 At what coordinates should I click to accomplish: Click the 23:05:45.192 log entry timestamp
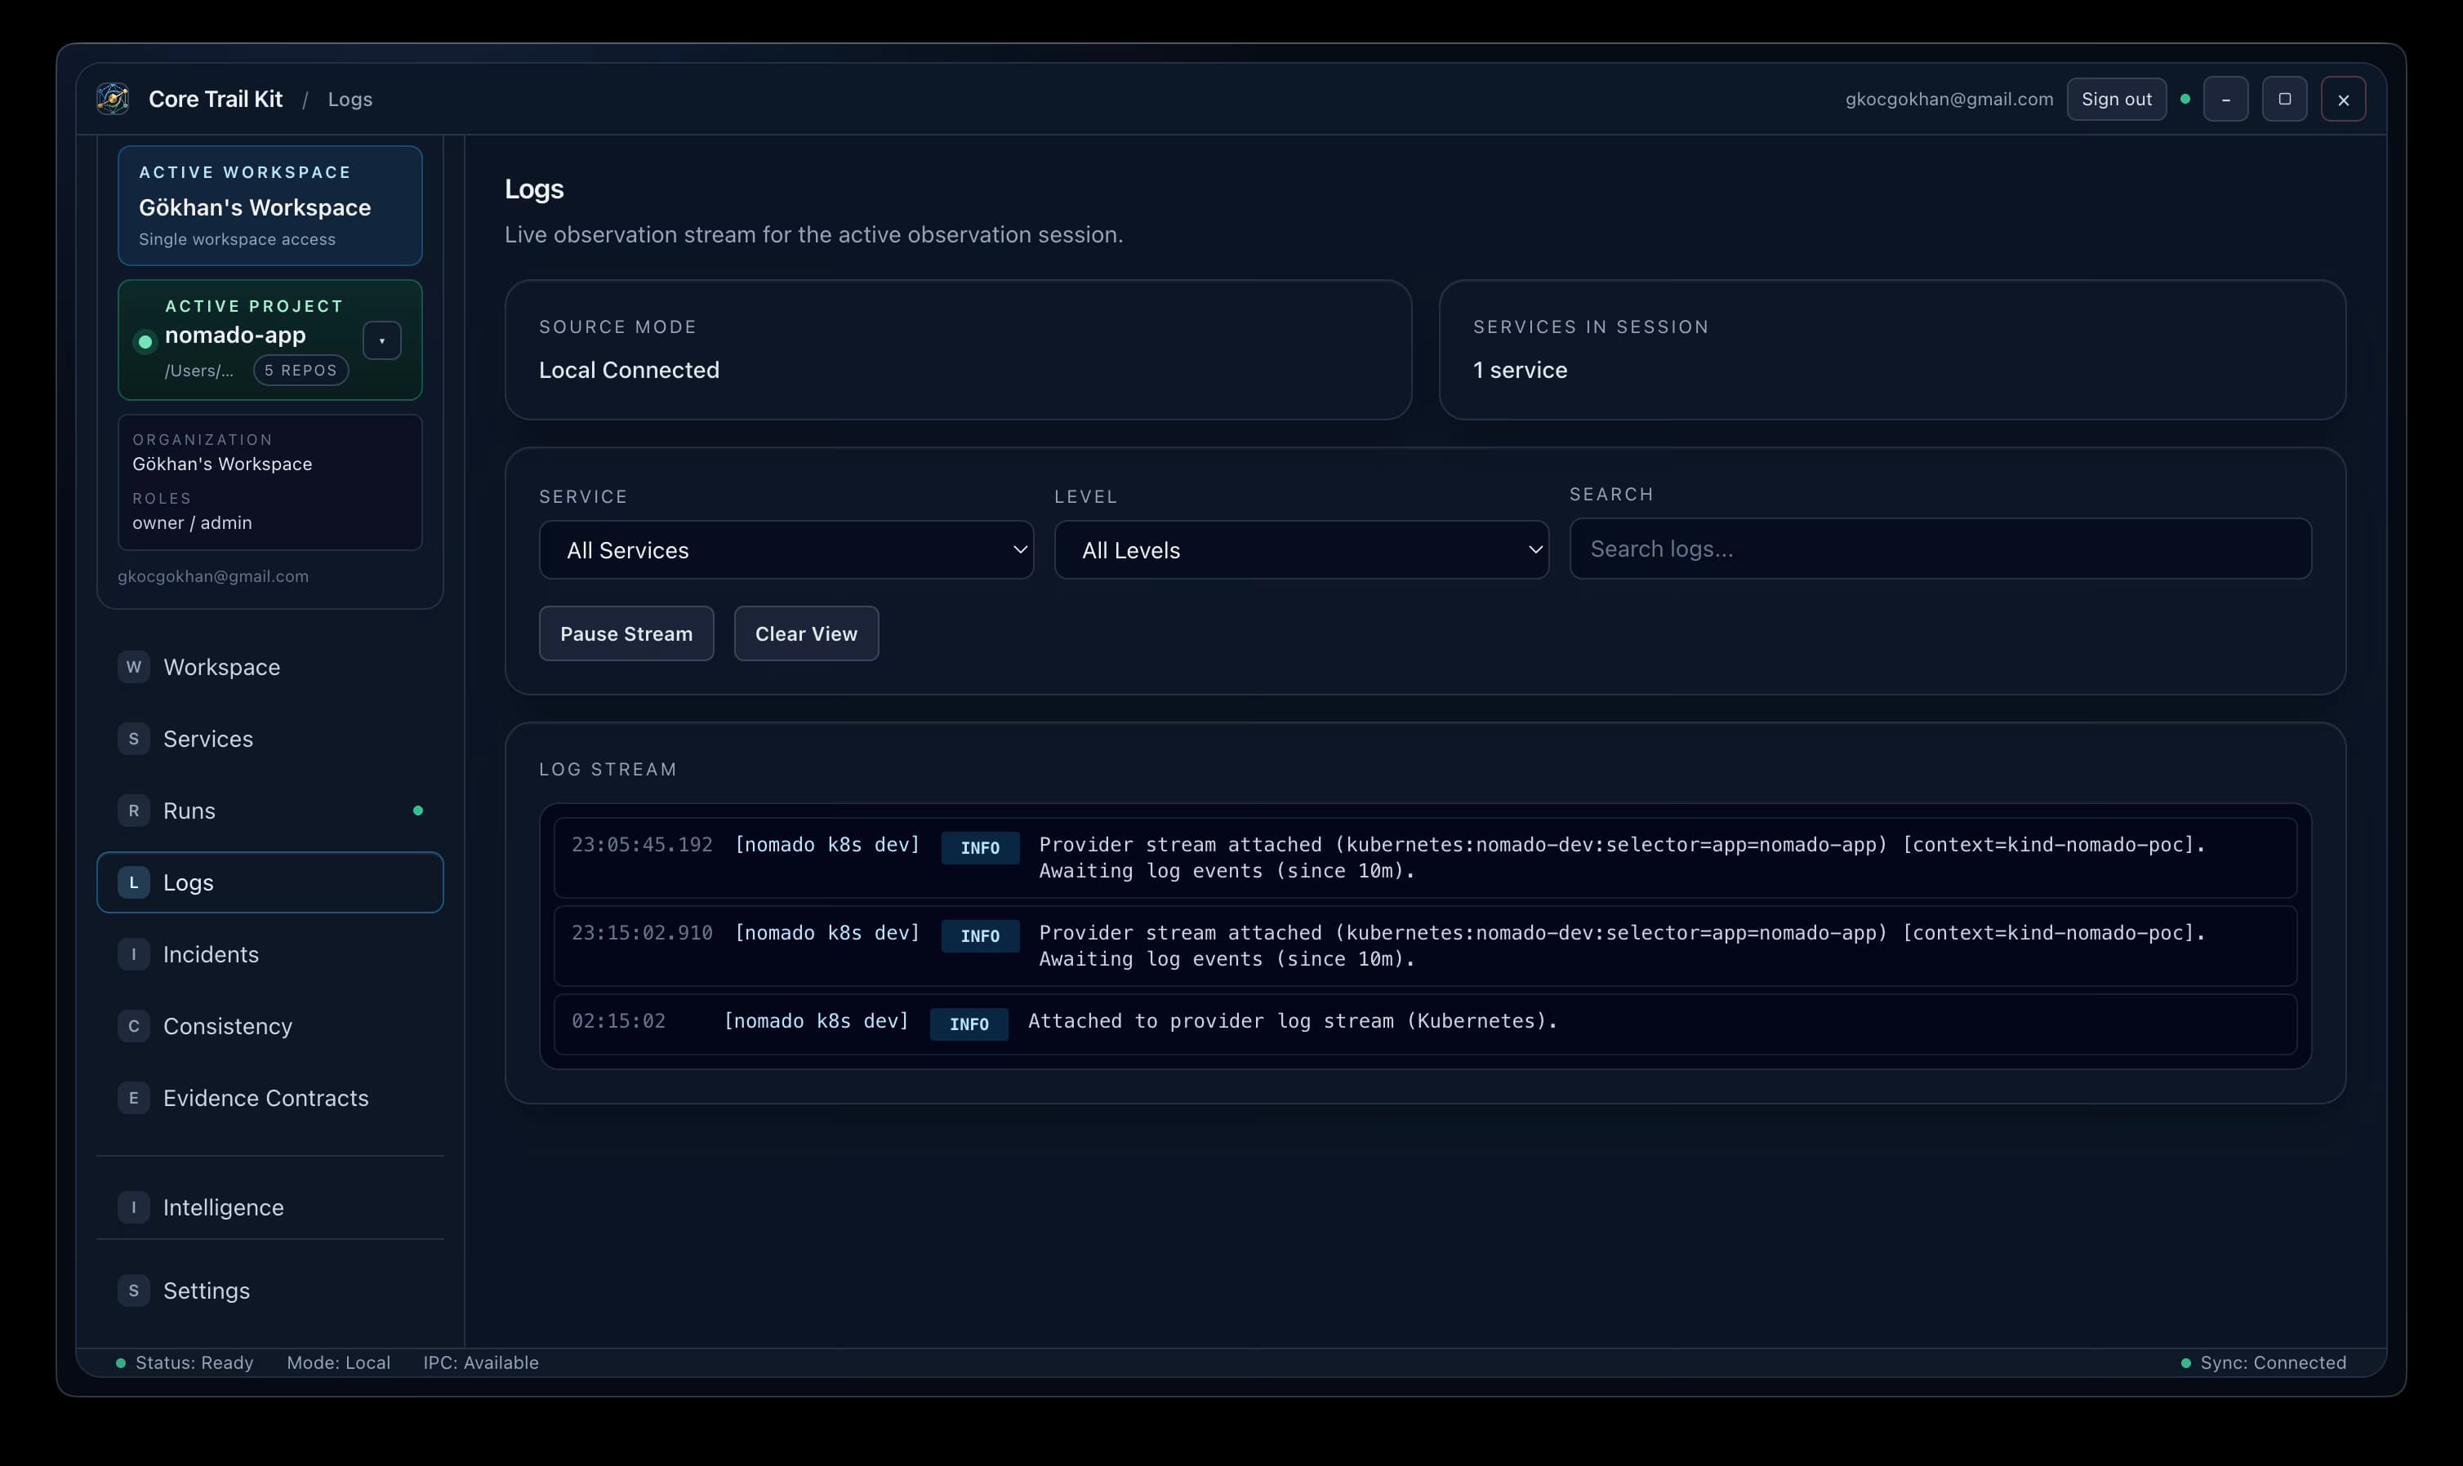coord(643,845)
